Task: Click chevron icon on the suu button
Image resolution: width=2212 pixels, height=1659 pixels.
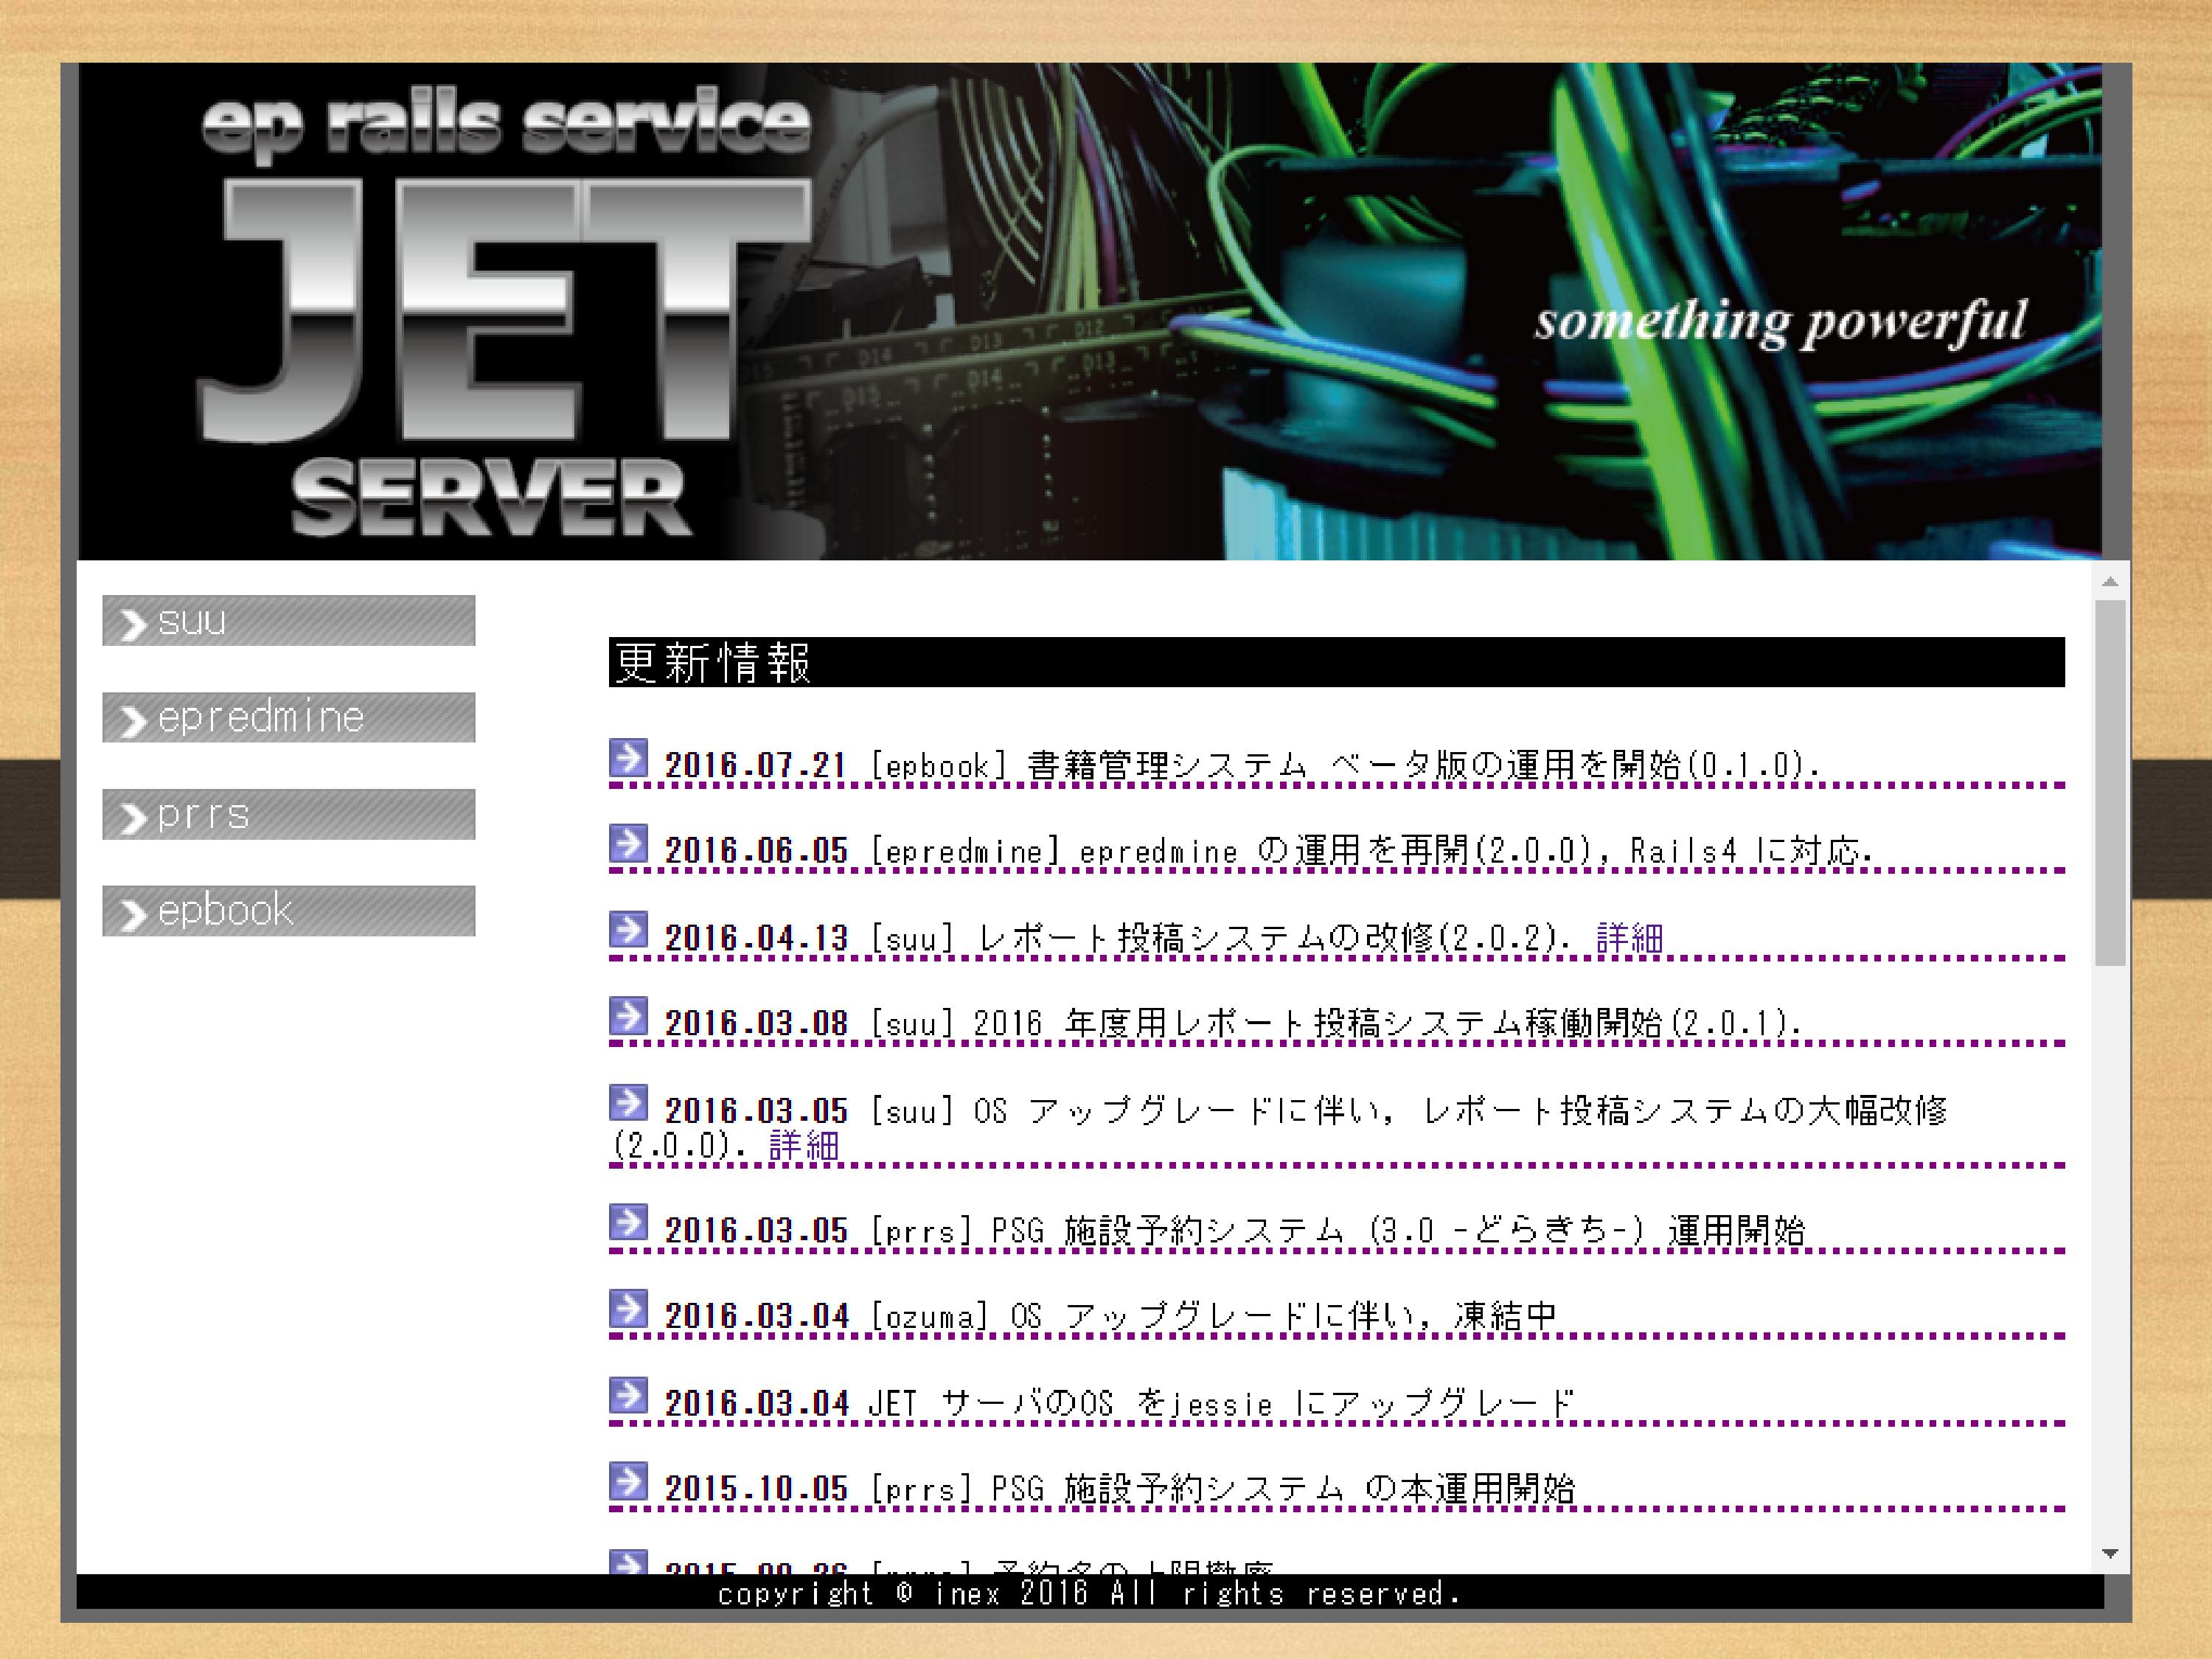Action: (133, 625)
